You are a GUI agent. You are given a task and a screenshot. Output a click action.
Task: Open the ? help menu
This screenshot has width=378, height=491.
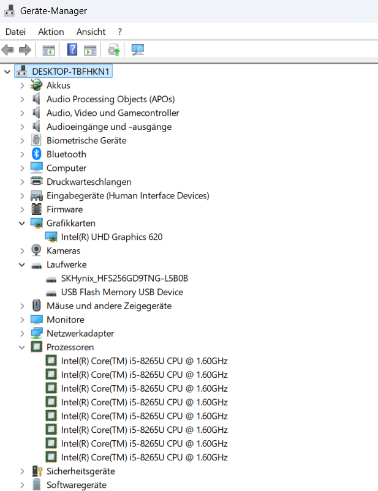[x=119, y=32]
